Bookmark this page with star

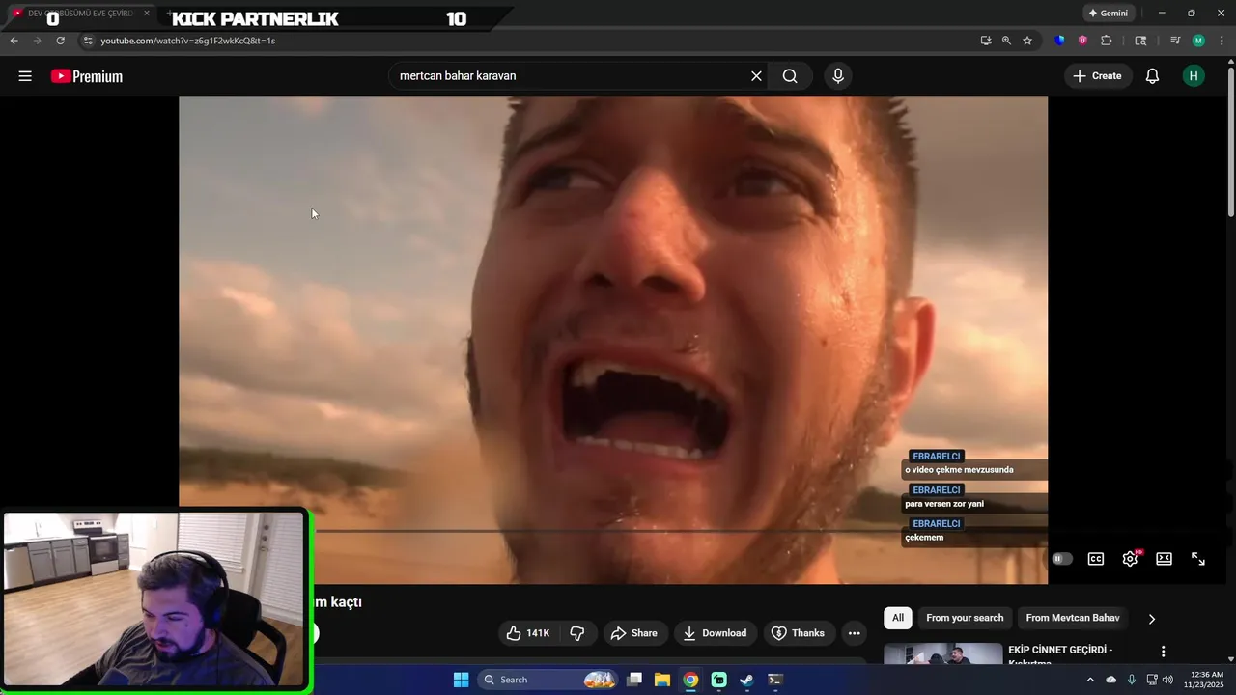coord(1027,41)
